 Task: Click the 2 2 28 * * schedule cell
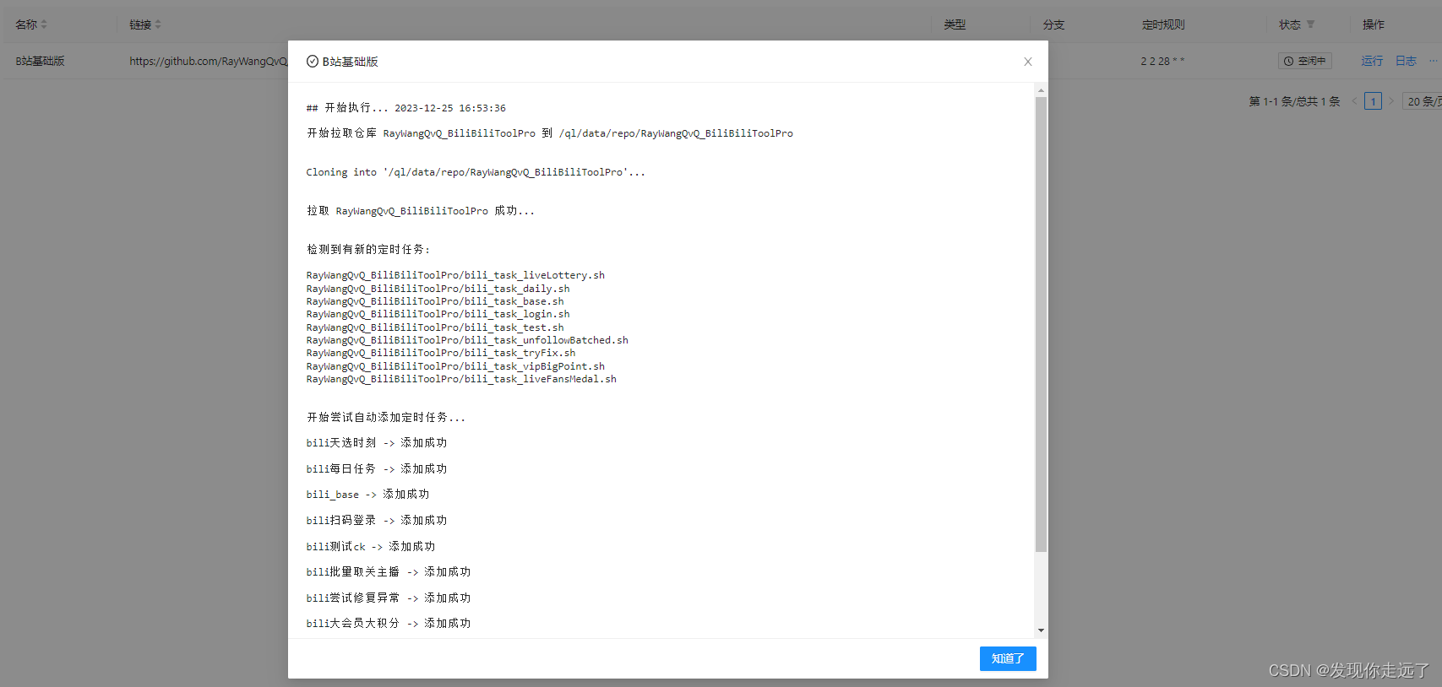pyautogui.click(x=1162, y=61)
